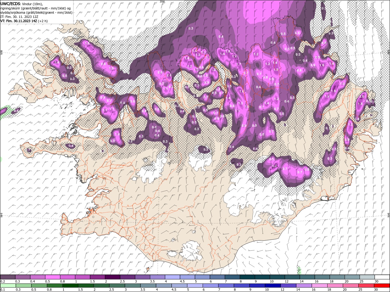Select the 'IT: Fim. 30. 11. 2023 12Z' line

click(19, 17)
